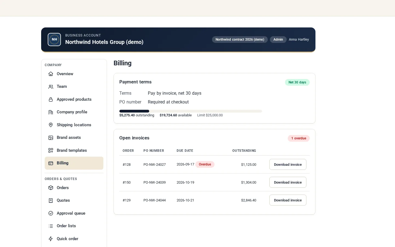
Task: Click the Northwind Hotels Group (demo) title
Action: tap(104, 42)
